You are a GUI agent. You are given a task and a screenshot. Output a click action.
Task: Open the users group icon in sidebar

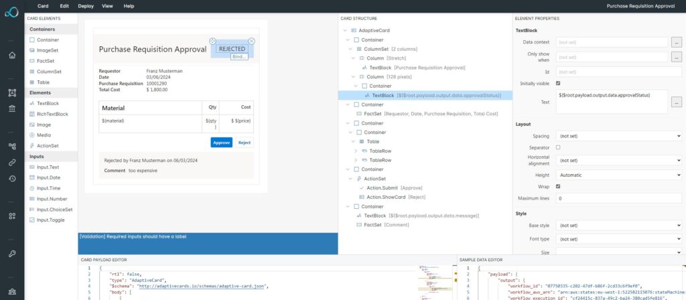12,292
